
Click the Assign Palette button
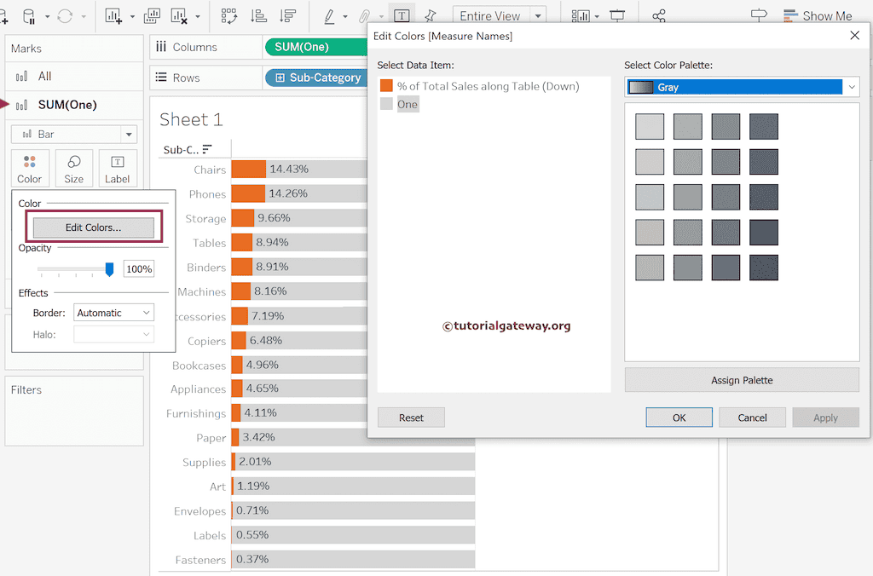741,379
